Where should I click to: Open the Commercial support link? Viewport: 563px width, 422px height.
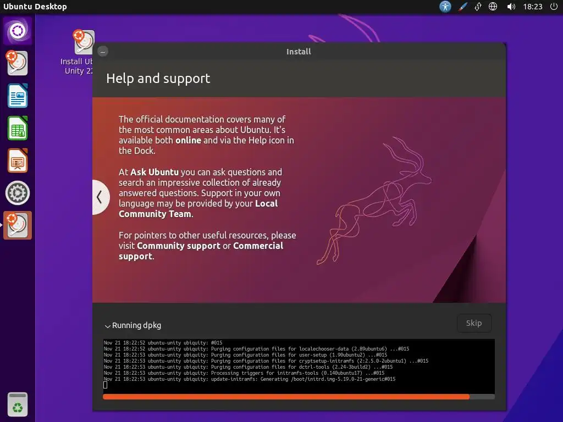click(x=201, y=251)
